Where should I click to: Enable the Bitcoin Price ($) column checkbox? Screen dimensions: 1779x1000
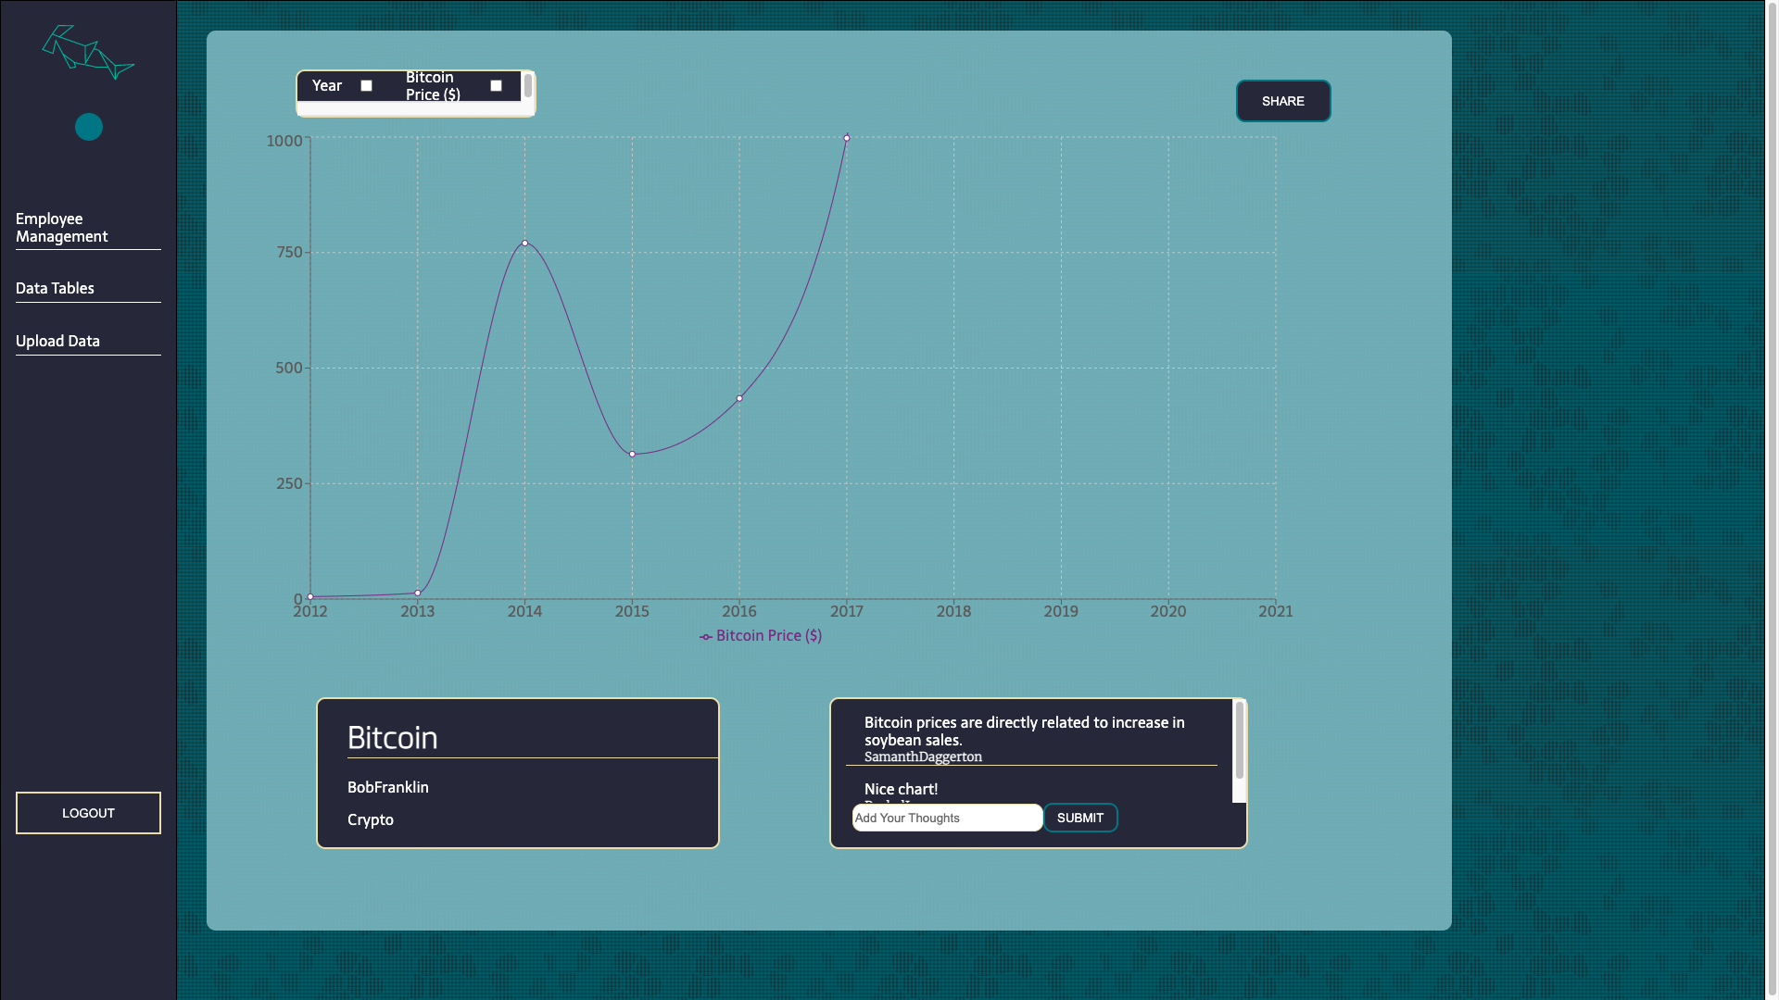pos(497,85)
